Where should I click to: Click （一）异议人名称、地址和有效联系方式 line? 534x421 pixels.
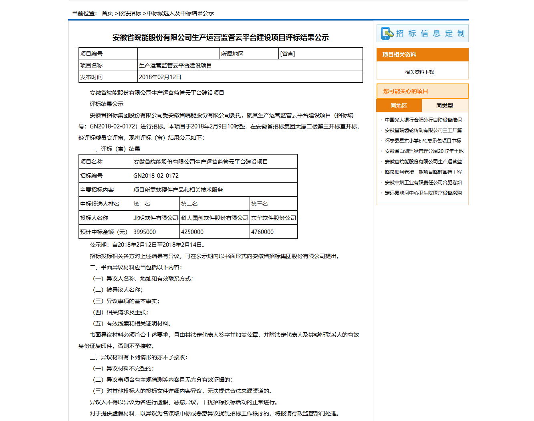(143, 279)
